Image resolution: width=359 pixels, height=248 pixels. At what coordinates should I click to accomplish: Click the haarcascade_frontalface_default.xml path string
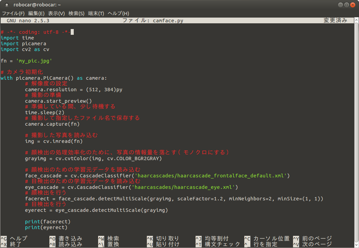(x=211, y=176)
